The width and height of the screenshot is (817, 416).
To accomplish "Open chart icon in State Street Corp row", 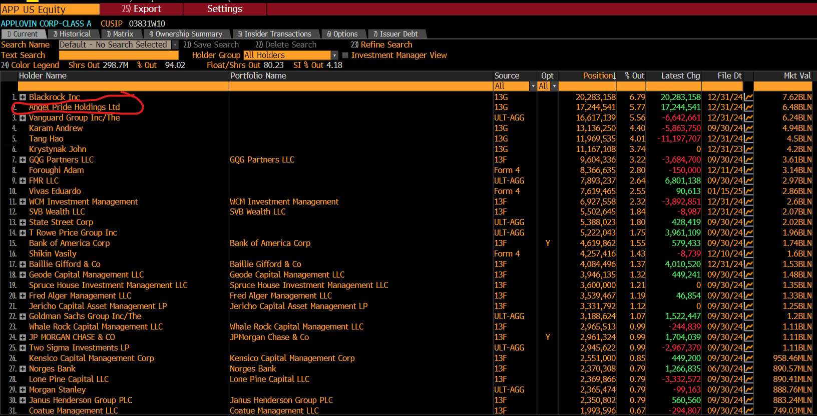I will coord(748,222).
